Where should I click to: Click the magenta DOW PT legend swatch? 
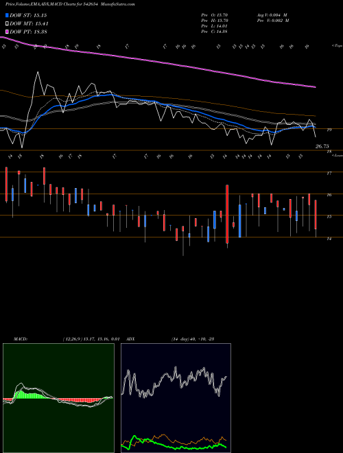click(x=8, y=32)
